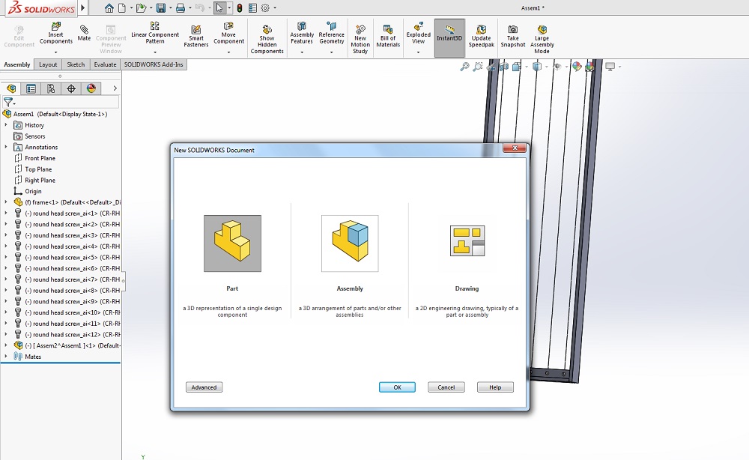The height and width of the screenshot is (460, 749).
Task: Expand the Linear Component Pattern dropdown arrow
Action: coord(155,52)
